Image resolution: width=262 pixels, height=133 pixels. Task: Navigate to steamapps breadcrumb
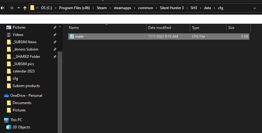coord(122,8)
